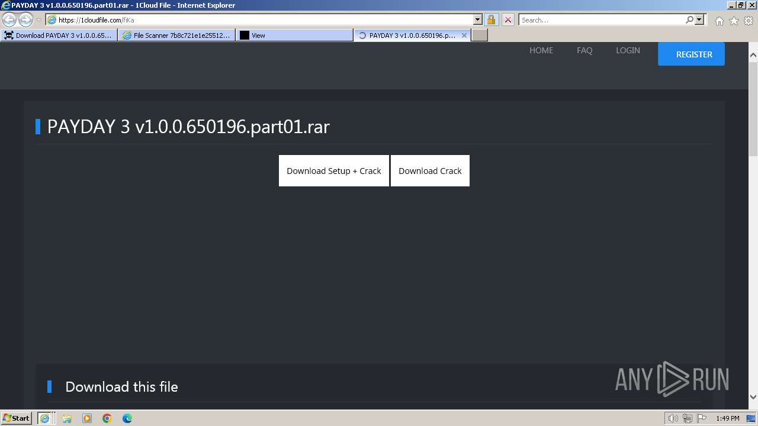Click the IE page icon in the address bar

[x=52, y=20]
